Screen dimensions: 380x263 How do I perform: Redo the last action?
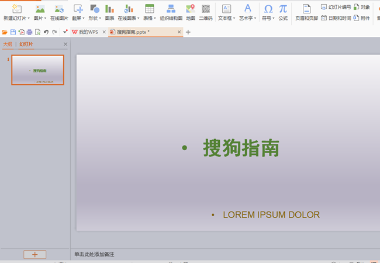(x=54, y=32)
